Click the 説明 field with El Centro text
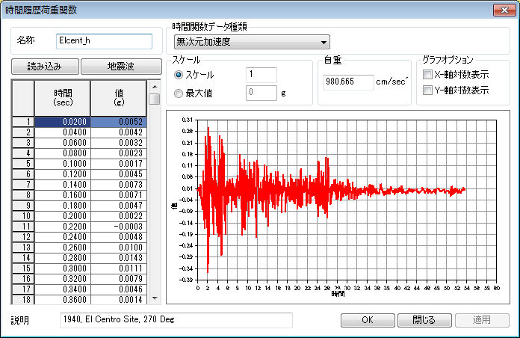The height and width of the screenshot is (338, 520). pos(176,320)
